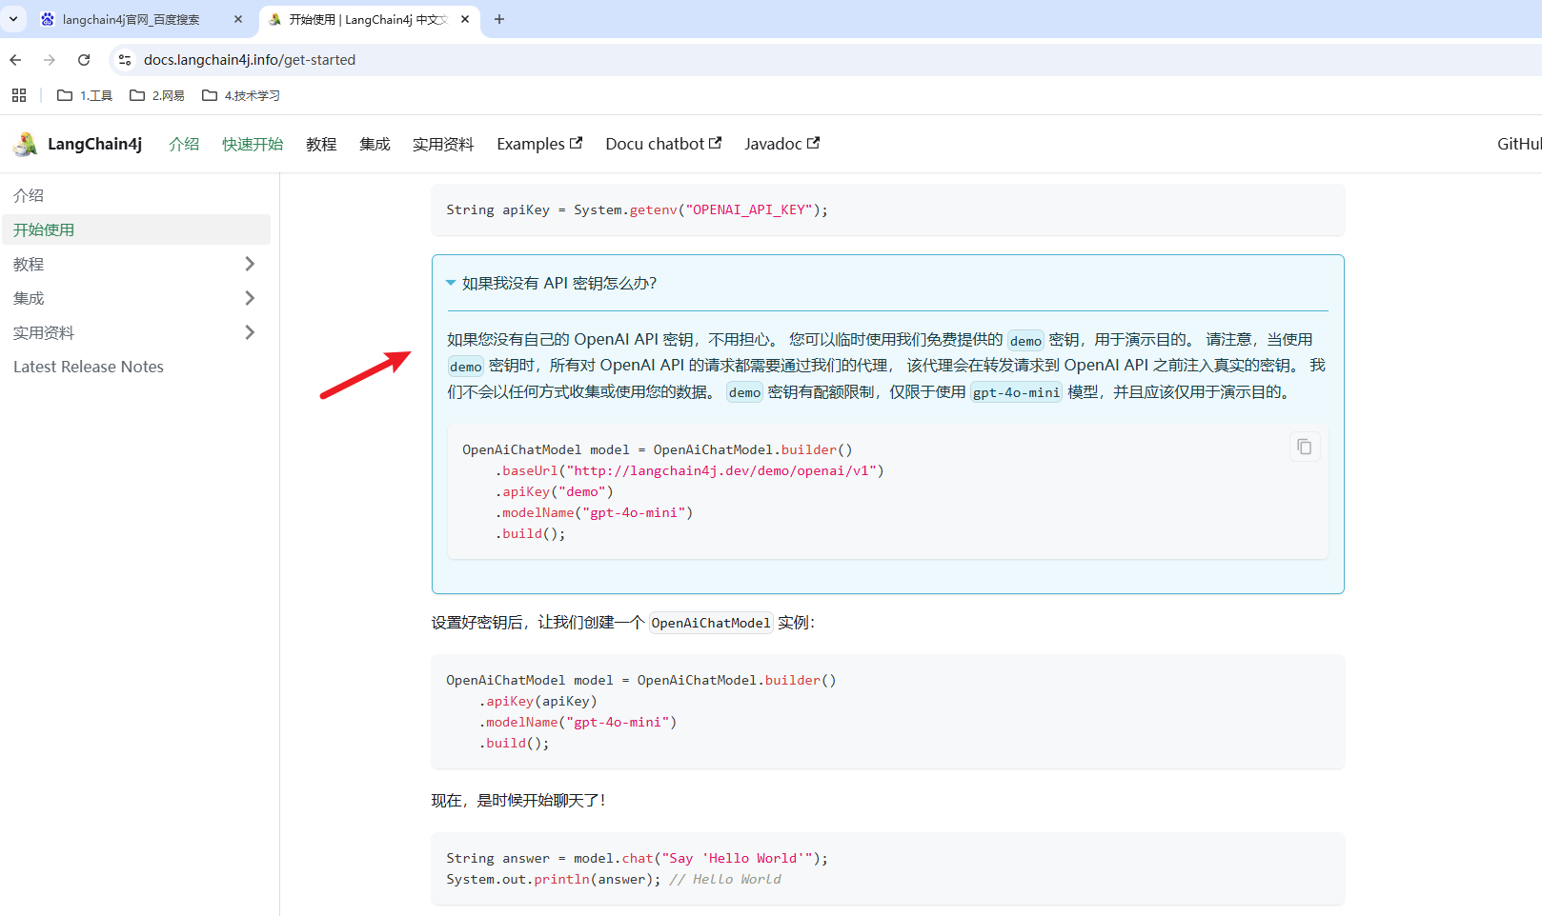Open the 2.网易 bookmark folder

(157, 95)
